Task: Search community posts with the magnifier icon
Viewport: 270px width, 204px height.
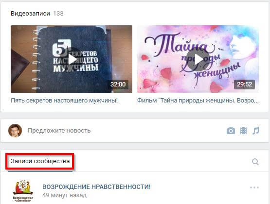Action: [x=255, y=162]
